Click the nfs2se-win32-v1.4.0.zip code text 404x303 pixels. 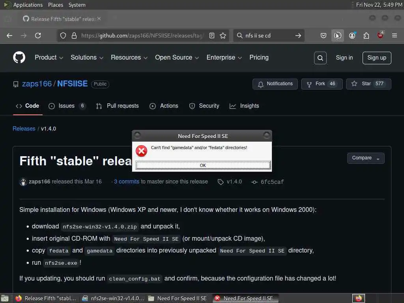(x=100, y=227)
